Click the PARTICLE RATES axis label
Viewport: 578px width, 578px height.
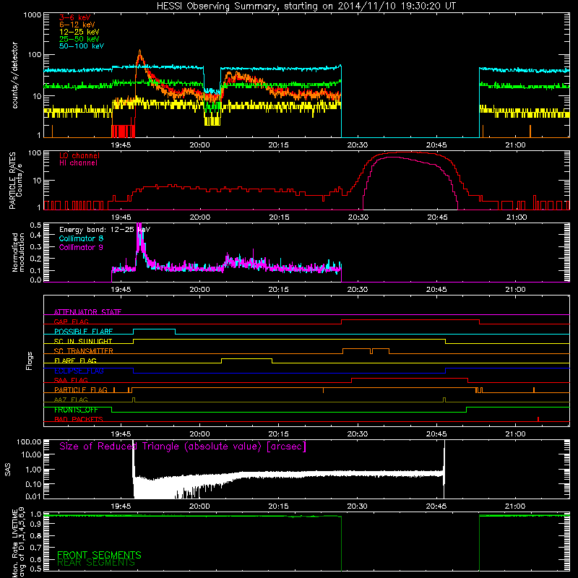pos(16,181)
